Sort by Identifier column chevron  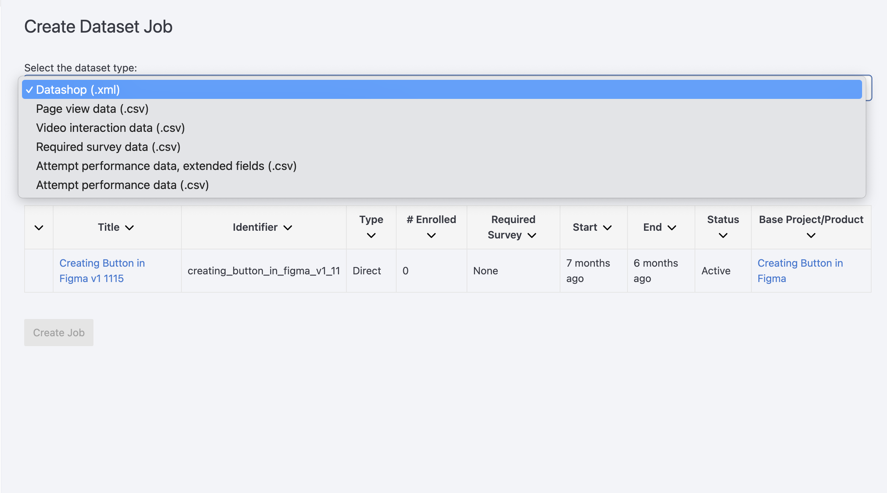point(288,227)
